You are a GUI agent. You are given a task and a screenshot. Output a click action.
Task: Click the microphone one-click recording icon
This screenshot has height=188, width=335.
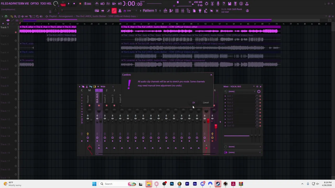click(x=218, y=4)
